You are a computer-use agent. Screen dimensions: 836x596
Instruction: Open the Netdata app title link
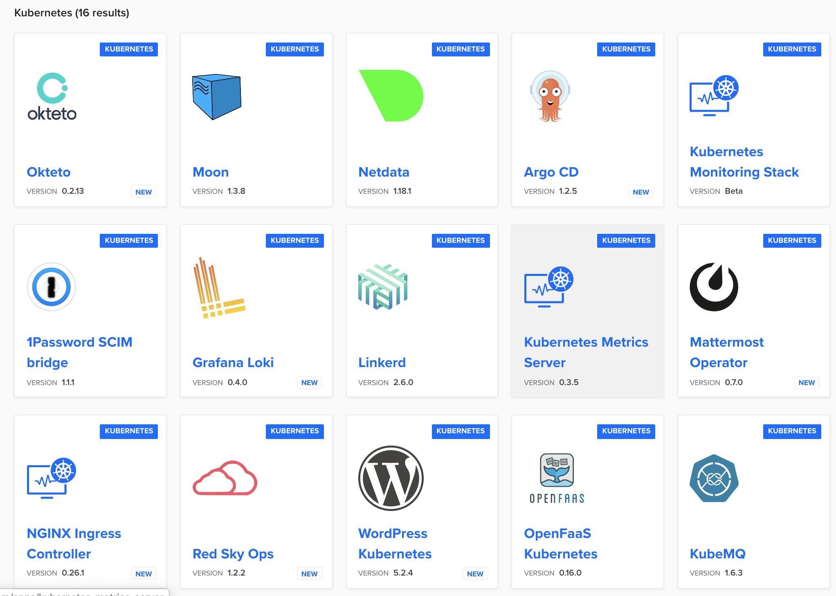(x=384, y=172)
